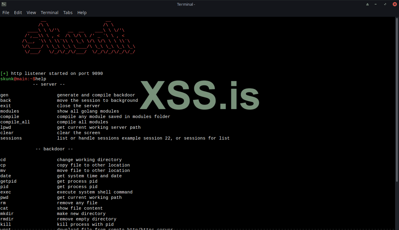Click the '-- backdoor --' section heading
Screen dimensions: 399x230
[x=54, y=149]
